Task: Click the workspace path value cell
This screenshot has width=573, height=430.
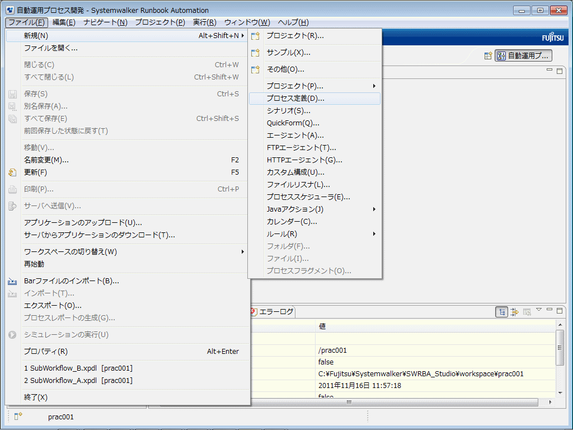Action: coord(435,373)
